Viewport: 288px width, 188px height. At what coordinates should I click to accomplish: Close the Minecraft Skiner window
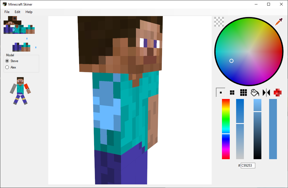[x=281, y=4]
